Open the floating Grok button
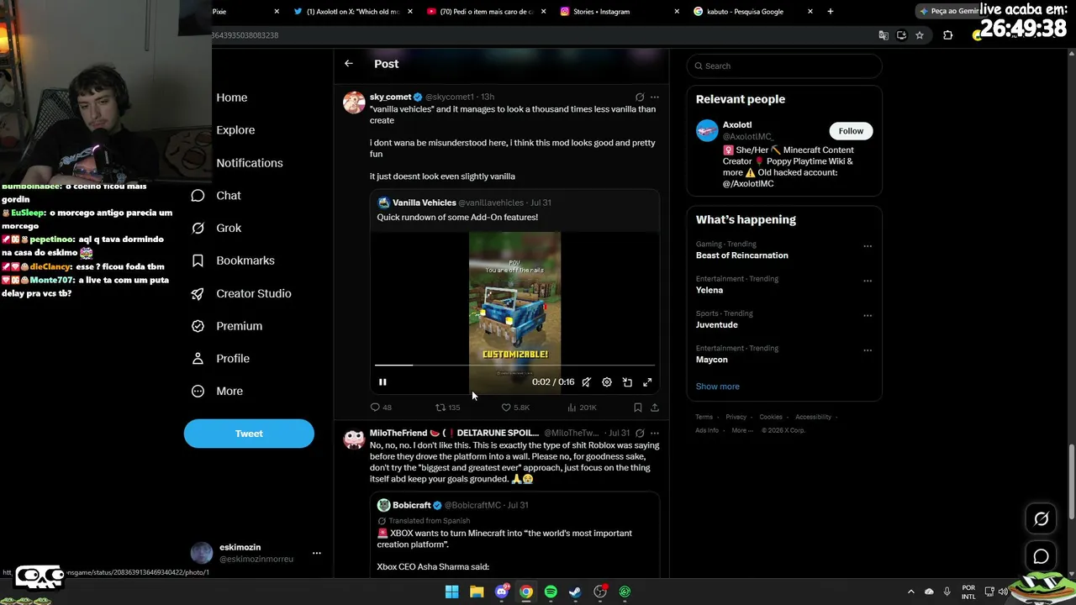The height and width of the screenshot is (605, 1076). (1041, 519)
